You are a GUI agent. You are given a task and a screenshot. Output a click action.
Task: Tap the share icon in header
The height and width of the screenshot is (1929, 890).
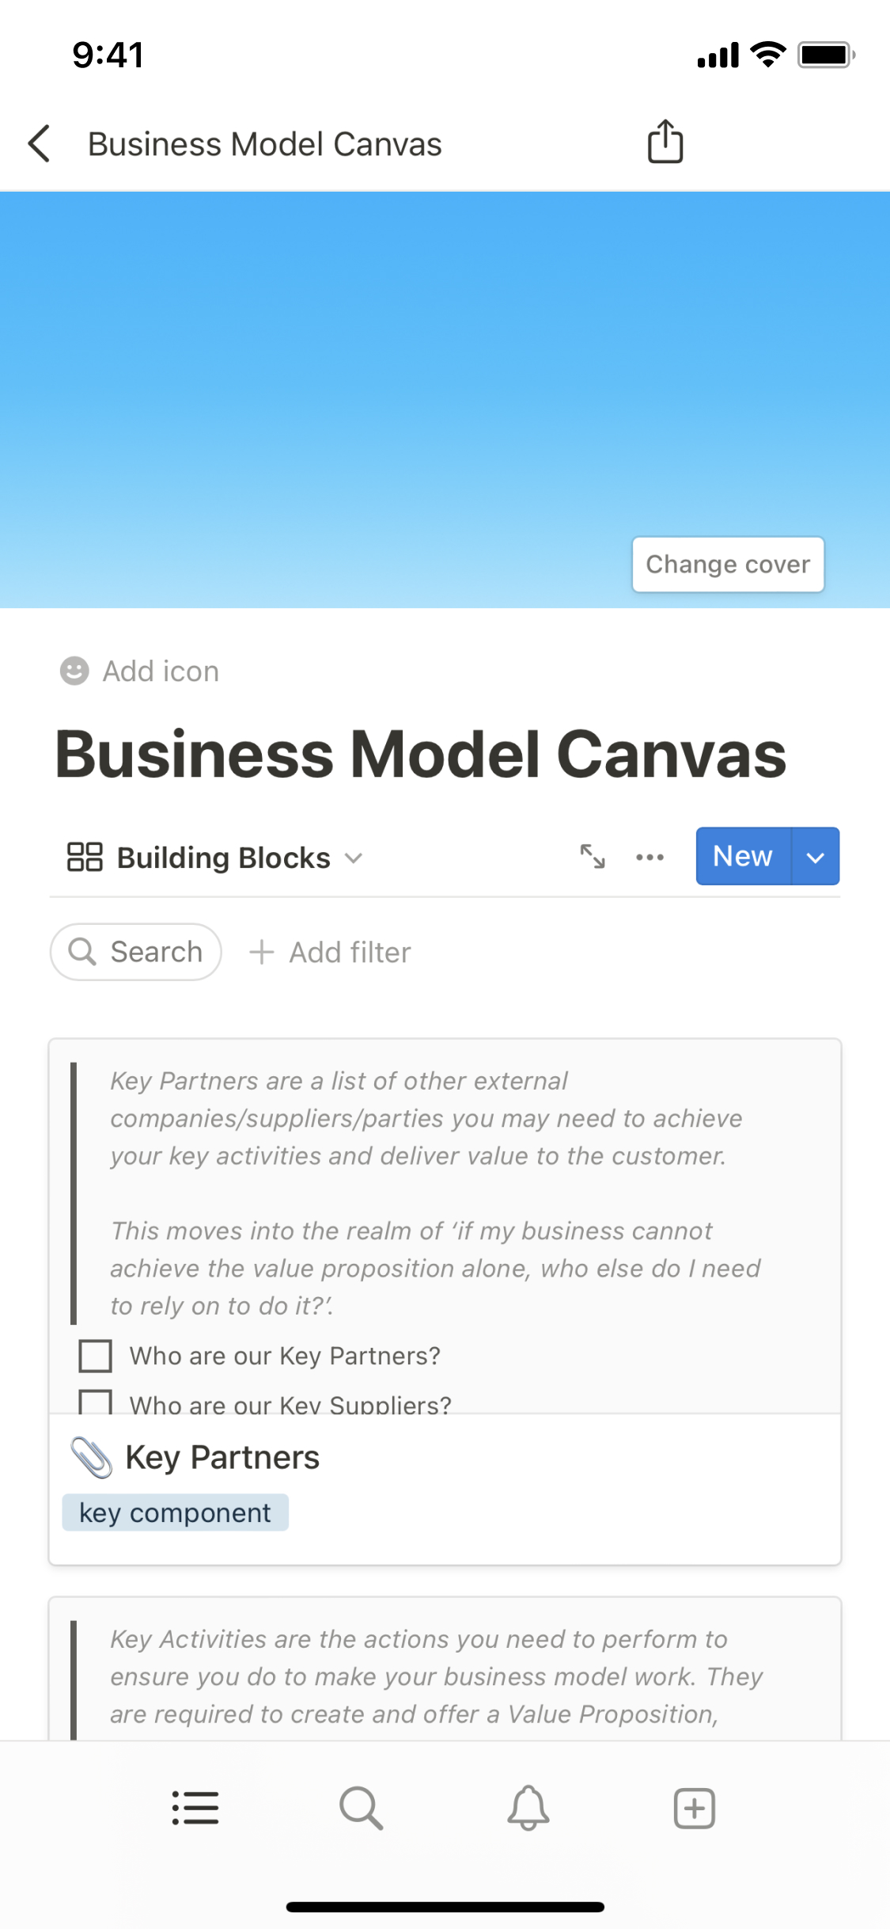tap(665, 143)
